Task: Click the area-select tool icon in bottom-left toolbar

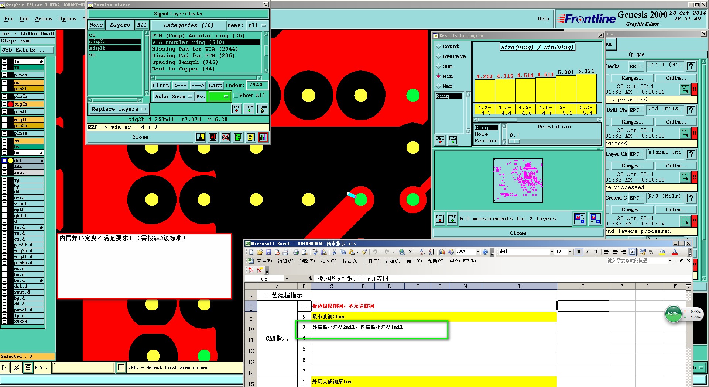Action: click(5, 367)
